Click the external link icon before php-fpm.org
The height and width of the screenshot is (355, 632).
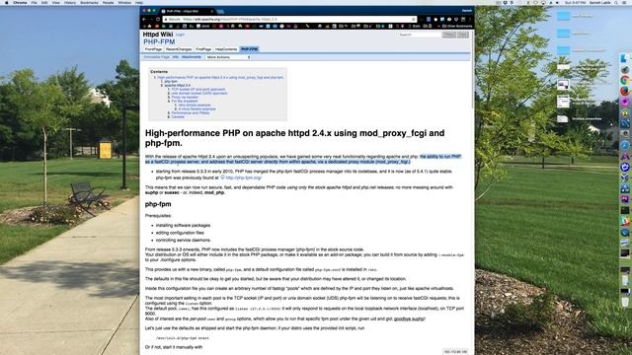[x=222, y=177]
